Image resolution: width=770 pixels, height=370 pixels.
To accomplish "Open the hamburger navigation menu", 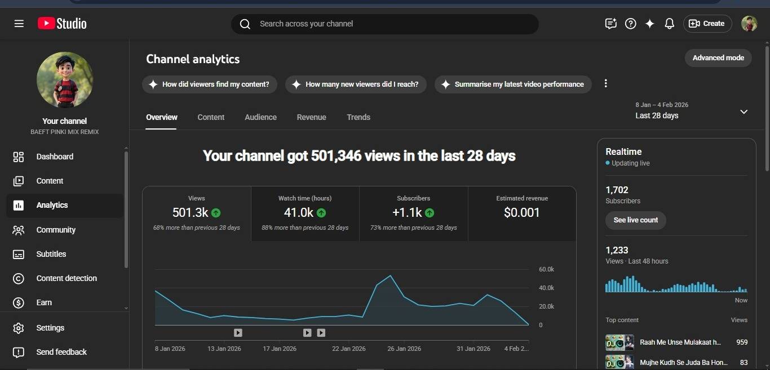I will [x=19, y=24].
